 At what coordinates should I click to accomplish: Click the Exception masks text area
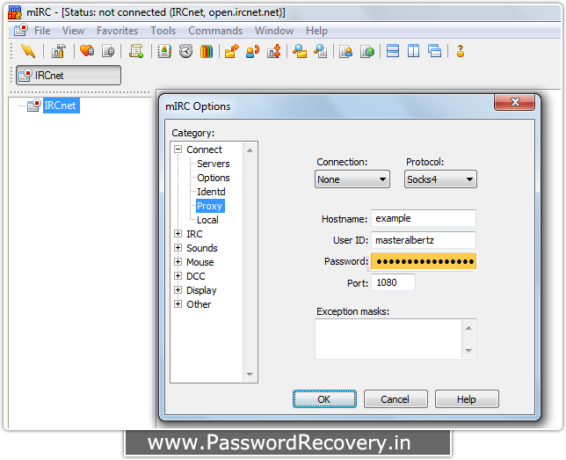click(x=388, y=339)
